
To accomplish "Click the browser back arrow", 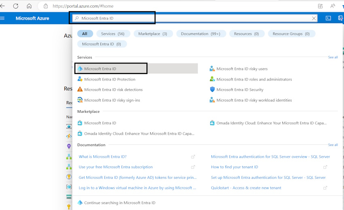I will click(2, 6).
